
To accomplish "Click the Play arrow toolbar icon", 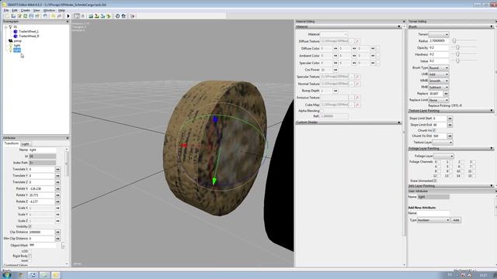I will 68,15.
